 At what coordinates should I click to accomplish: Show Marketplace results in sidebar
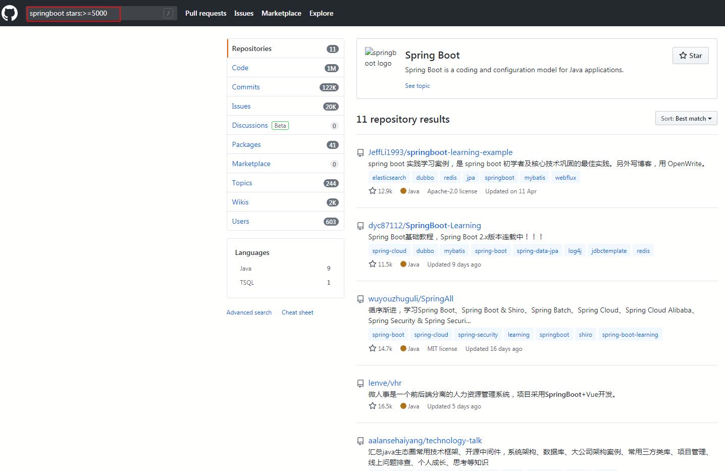click(285, 164)
